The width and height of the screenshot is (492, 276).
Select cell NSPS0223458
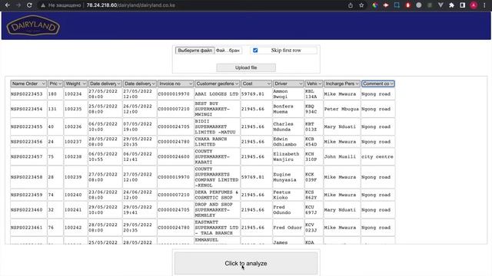click(x=28, y=177)
